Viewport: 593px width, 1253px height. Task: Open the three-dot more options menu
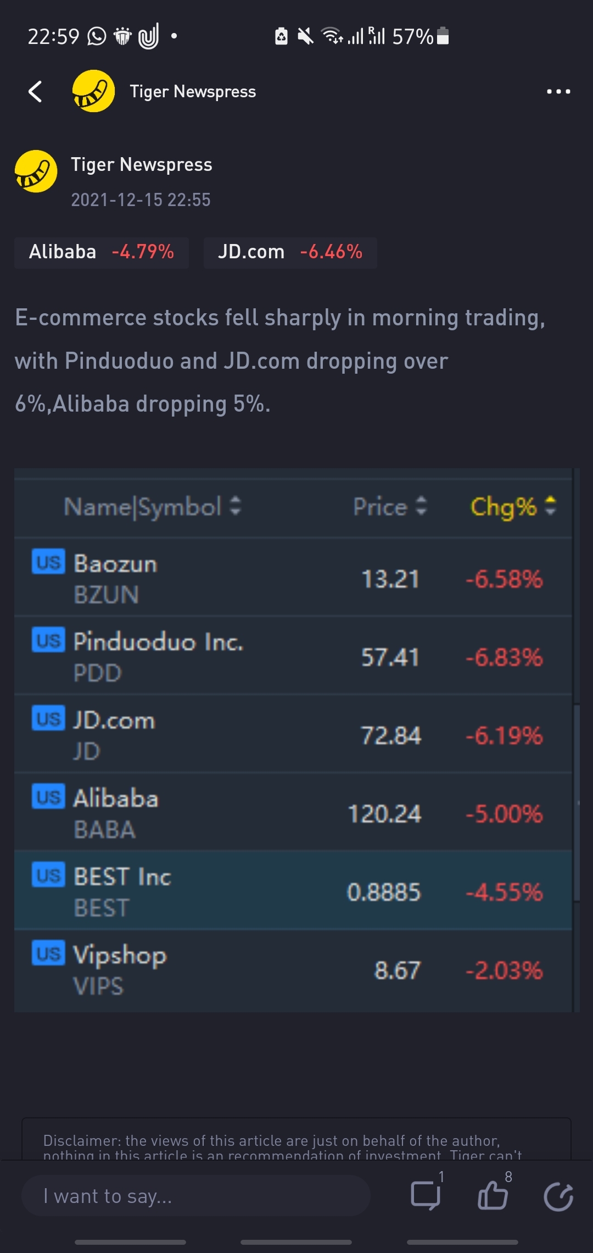[x=558, y=91]
